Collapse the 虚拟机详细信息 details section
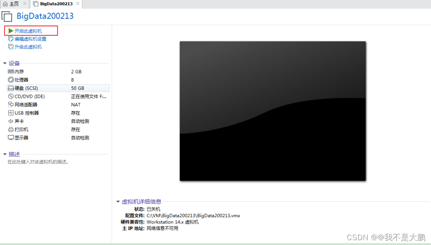The height and width of the screenshot is (245, 431). tap(118, 202)
